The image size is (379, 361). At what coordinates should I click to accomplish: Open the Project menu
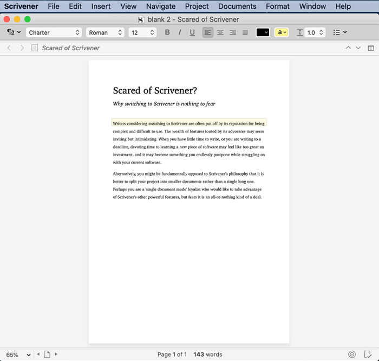click(197, 6)
